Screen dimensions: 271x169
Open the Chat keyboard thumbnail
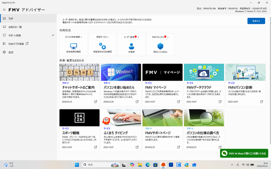(x=79, y=72)
